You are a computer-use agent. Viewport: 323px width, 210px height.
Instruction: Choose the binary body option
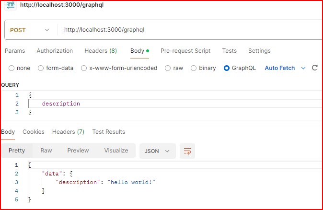tap(194, 68)
